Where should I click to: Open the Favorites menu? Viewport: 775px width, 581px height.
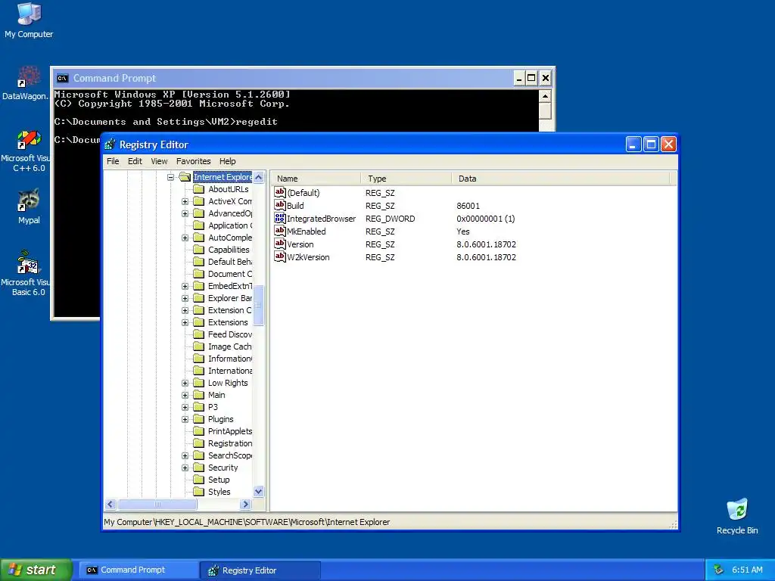click(x=193, y=161)
